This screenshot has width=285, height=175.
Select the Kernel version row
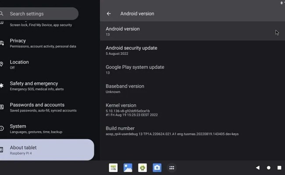click(192, 110)
